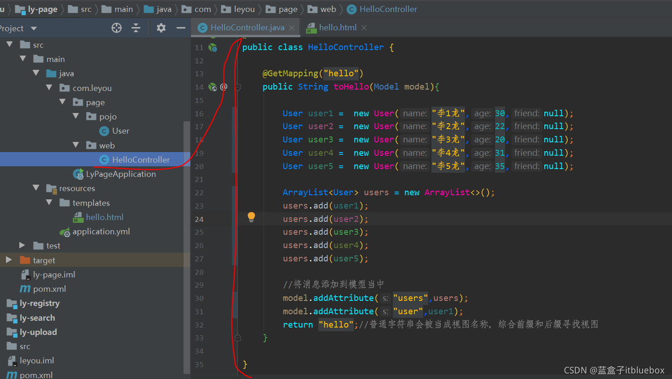
Task: Collapse the src folder under ly-page
Action: (9, 45)
